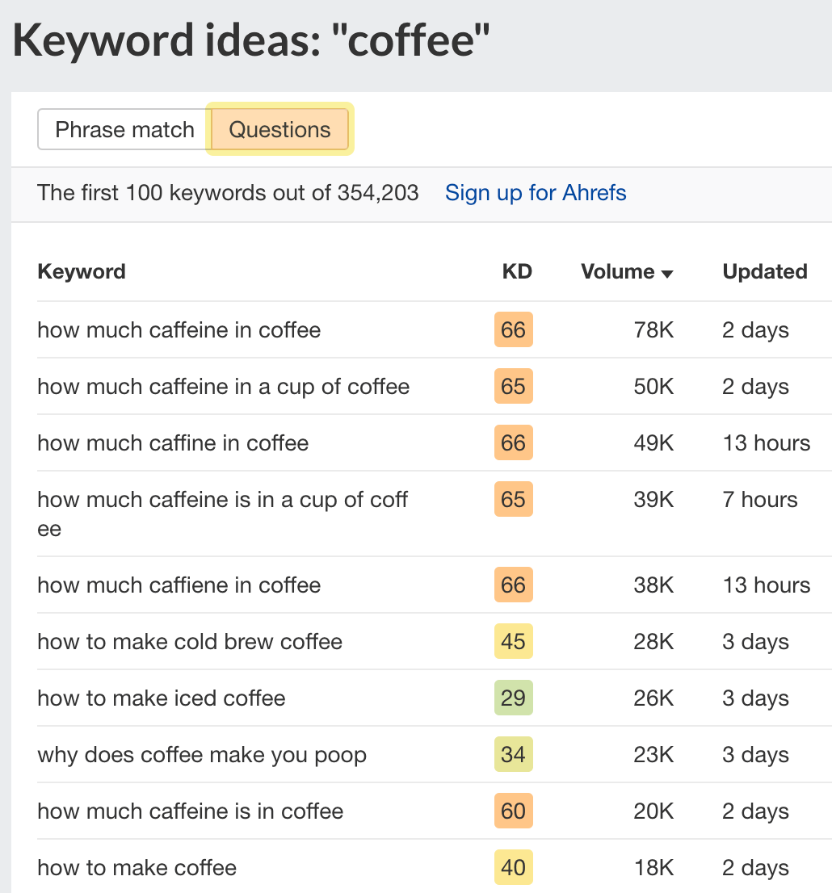Click the KD 34 badge next to the poop keyword
This screenshot has width=832, height=893.
point(513,754)
